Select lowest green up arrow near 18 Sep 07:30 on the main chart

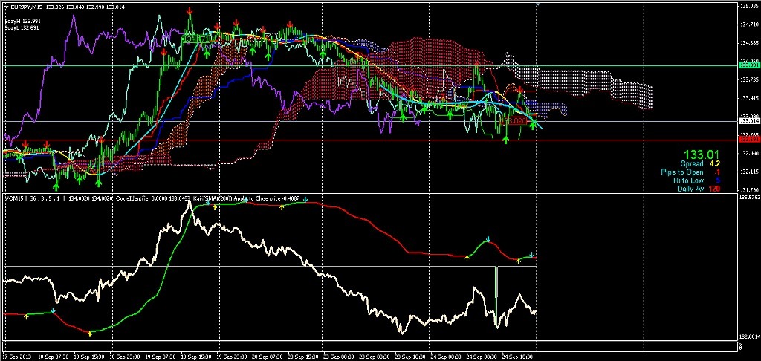tap(56, 186)
